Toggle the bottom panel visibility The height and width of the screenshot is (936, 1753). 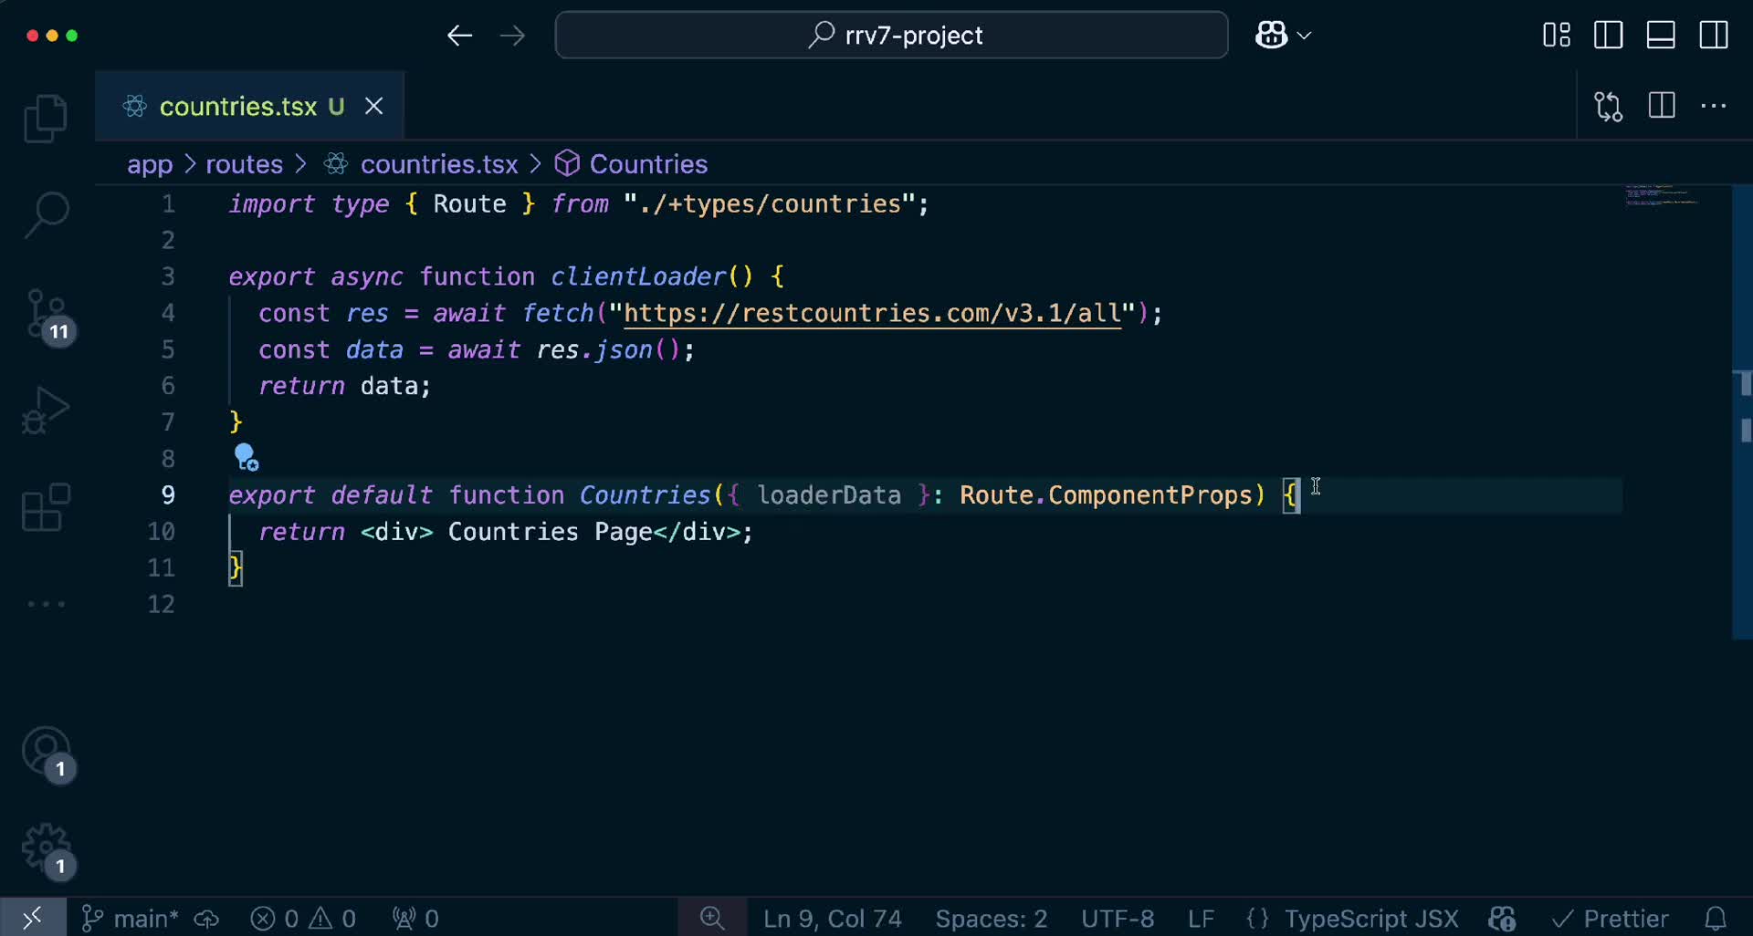pyautogui.click(x=1661, y=36)
